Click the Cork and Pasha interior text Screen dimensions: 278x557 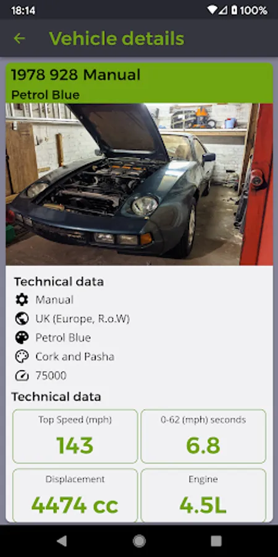coord(75,356)
